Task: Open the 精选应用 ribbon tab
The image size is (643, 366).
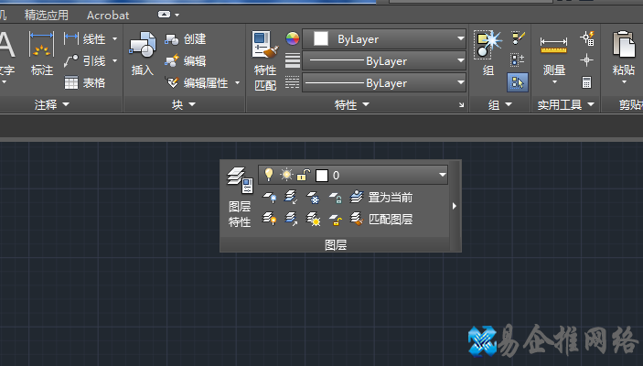Action: pos(46,15)
